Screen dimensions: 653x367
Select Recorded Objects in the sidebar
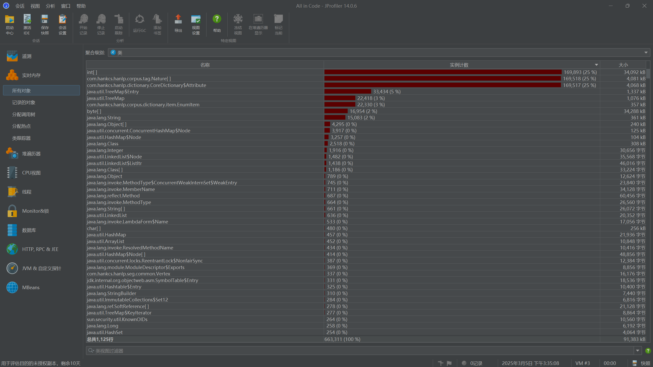click(x=24, y=103)
